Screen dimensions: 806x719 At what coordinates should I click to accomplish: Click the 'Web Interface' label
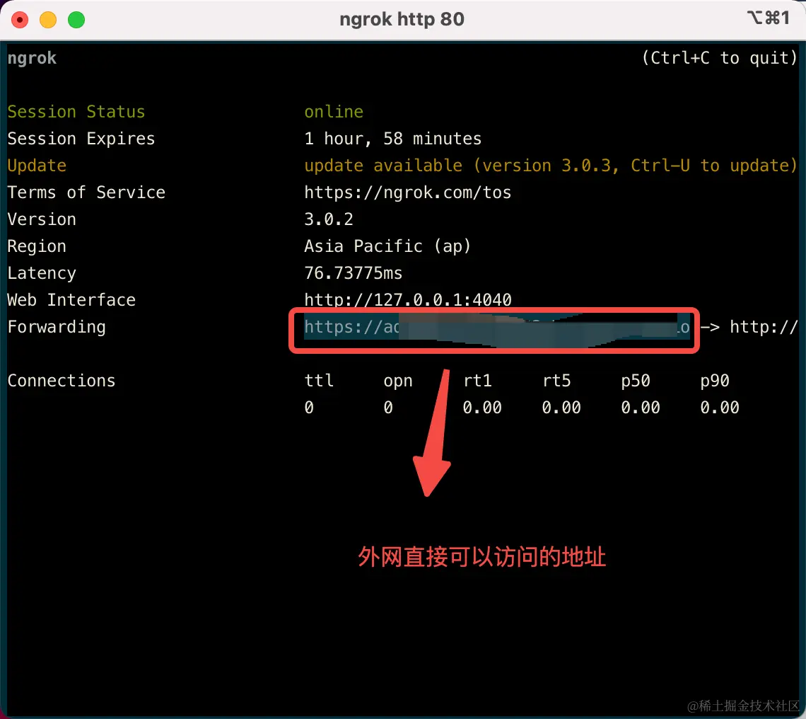tap(71, 300)
